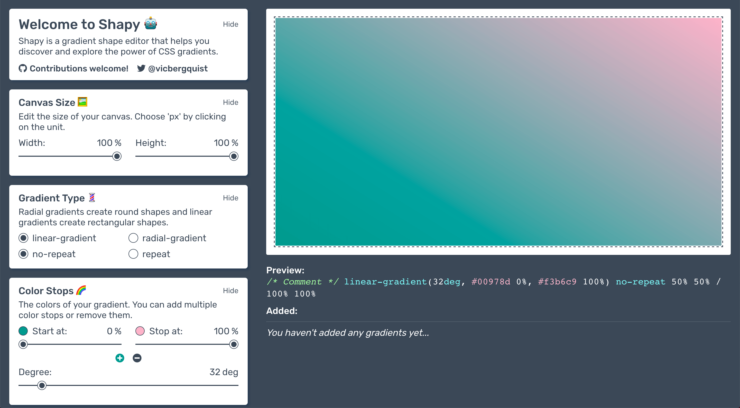Click the linear-gradient option label text
740x408 pixels.
click(64, 238)
